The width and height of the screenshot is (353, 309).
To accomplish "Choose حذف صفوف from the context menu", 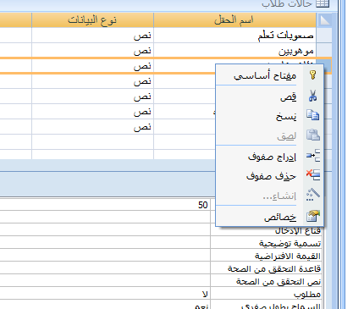I will coord(269,175).
